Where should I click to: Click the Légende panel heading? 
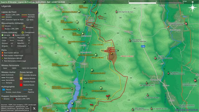tap(6, 6)
